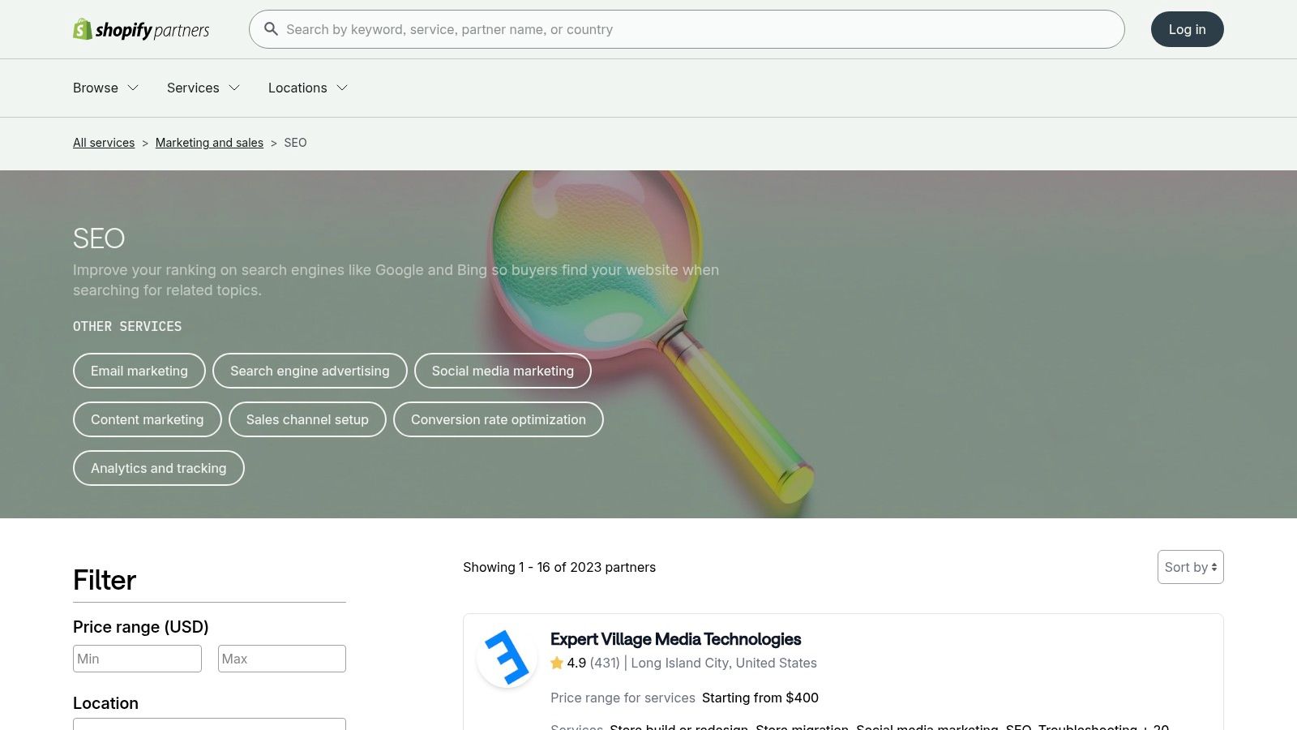The width and height of the screenshot is (1297, 730).
Task: Click the star rating icon next to 4.9
Action: coord(557,663)
